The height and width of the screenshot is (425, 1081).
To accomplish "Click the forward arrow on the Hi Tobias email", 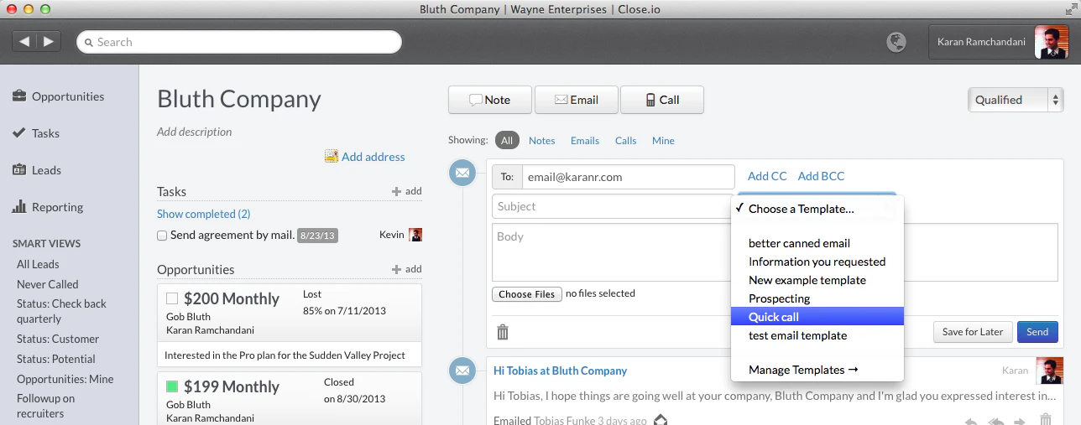I will point(1021,421).
